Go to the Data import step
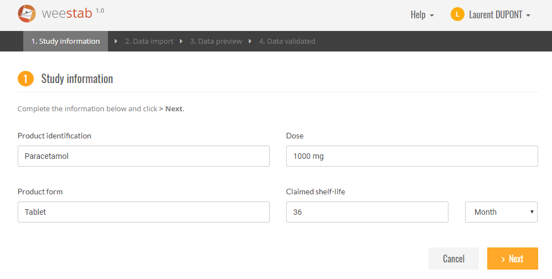The image size is (552, 279). click(x=149, y=41)
